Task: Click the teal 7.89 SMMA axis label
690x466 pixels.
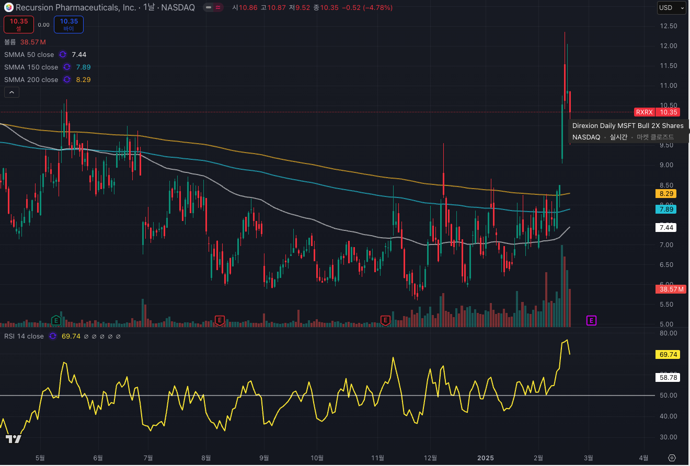Action: pos(666,209)
